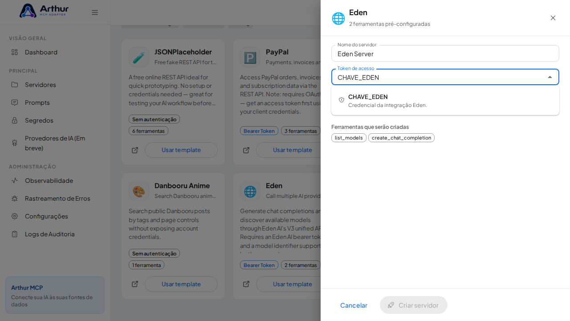Click the globe icon in Eden panel header
Viewport: 570px width, 321px height.
(x=338, y=18)
